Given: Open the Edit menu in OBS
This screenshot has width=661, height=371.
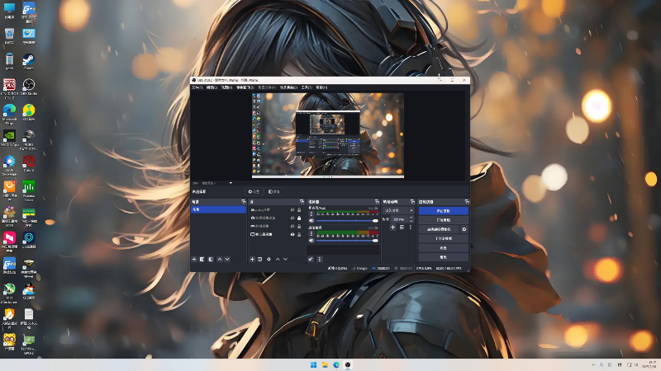Looking at the screenshot, I should (212, 87).
